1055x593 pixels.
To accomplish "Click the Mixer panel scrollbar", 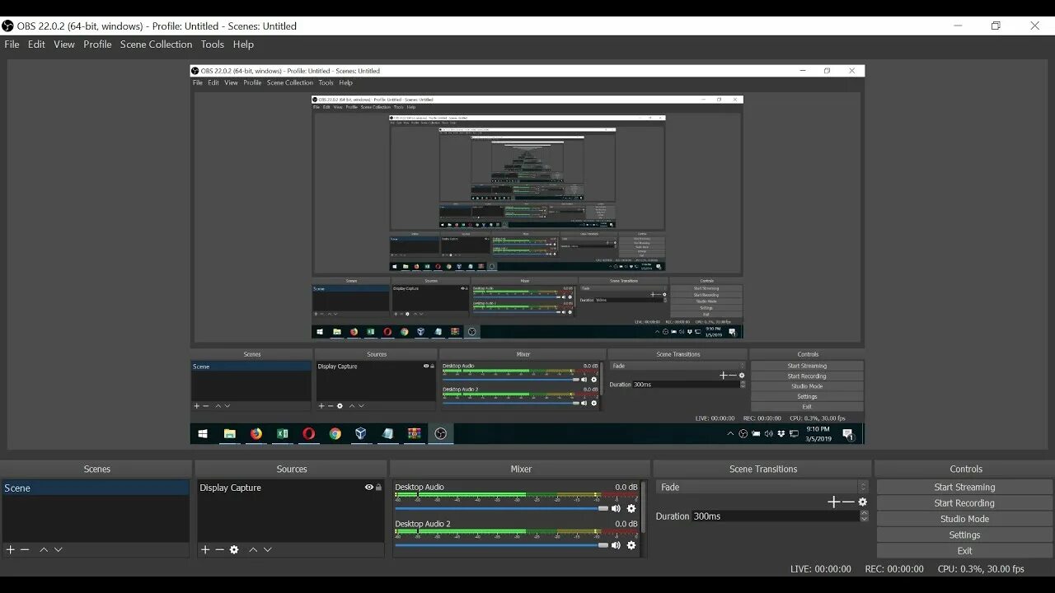I will (644, 507).
